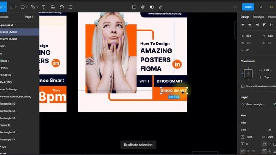Select the Frame tool
276x155 pixels.
12,7
